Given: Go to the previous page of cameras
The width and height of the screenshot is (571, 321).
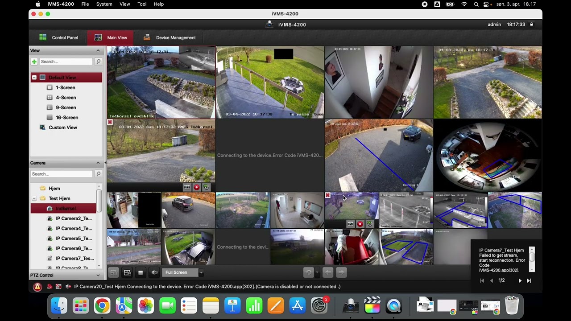Looking at the screenshot, I should tap(328, 272).
